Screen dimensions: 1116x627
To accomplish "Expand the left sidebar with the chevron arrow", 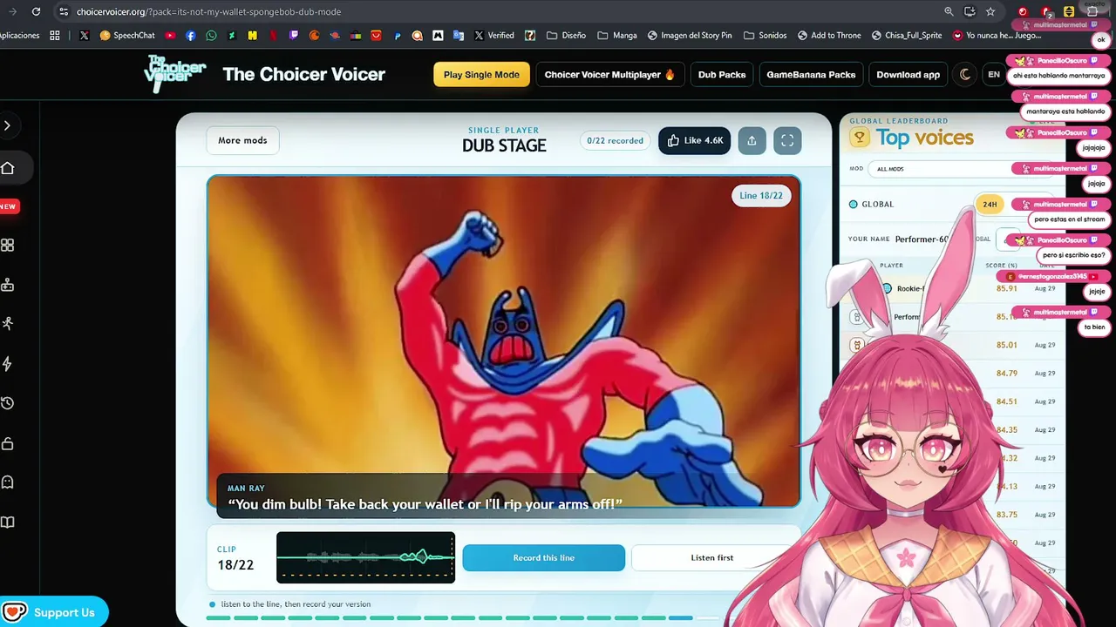I will click(x=7, y=125).
